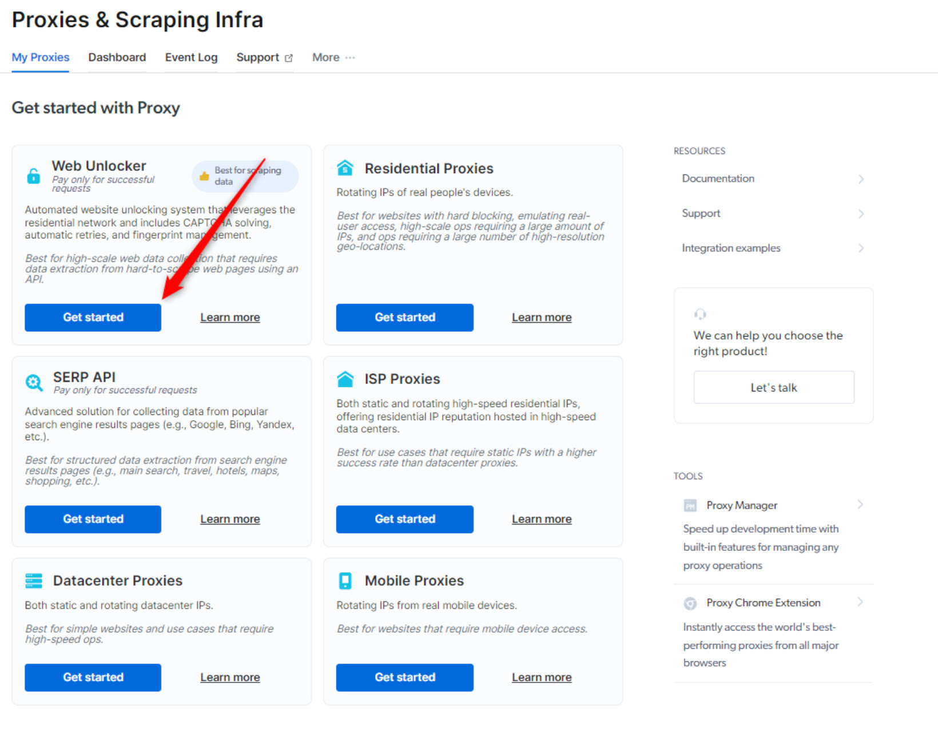Open the Proxy Chrome Extension tool
This screenshot has width=938, height=743.
(764, 603)
